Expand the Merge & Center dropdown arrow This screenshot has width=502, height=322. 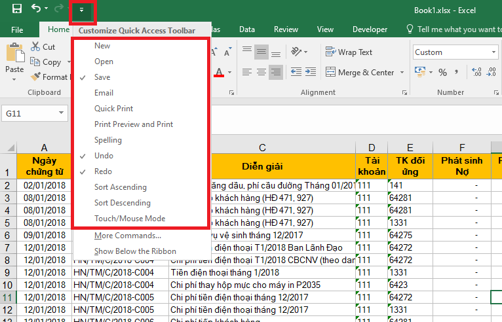click(400, 73)
